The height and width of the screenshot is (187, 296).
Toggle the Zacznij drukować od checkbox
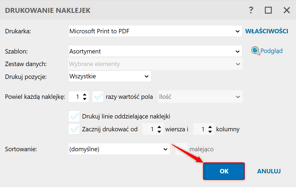74,129
